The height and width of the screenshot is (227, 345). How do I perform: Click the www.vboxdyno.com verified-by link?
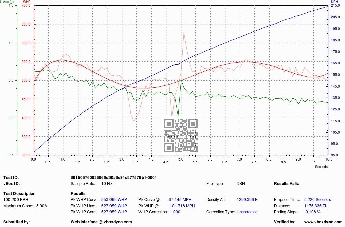[323, 222]
